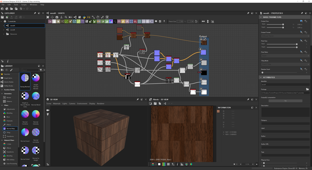Toggle the tiling grid icon in 2D view
312x170 pixels.
click(x=168, y=164)
